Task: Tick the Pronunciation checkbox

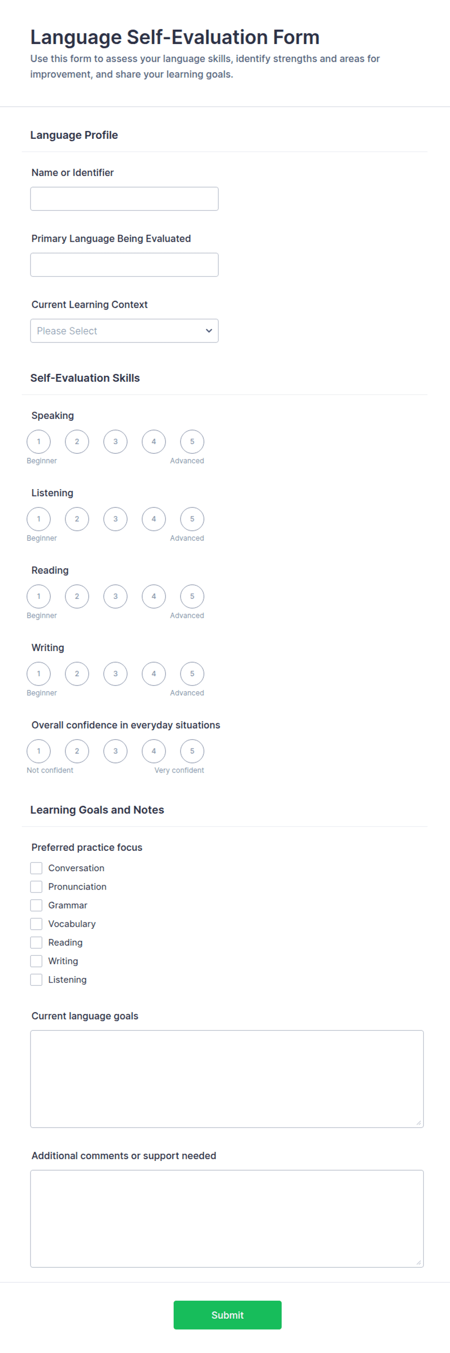Action: [36, 887]
